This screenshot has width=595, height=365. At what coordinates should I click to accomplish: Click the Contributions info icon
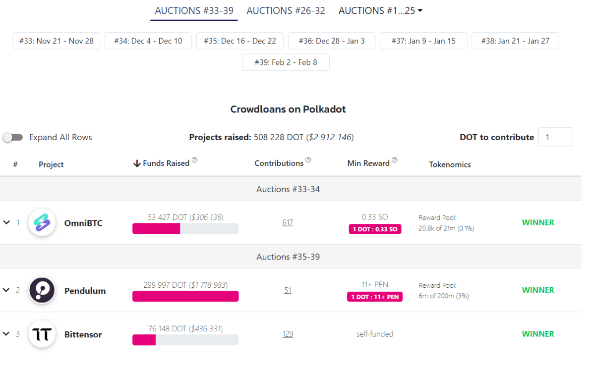click(x=308, y=160)
